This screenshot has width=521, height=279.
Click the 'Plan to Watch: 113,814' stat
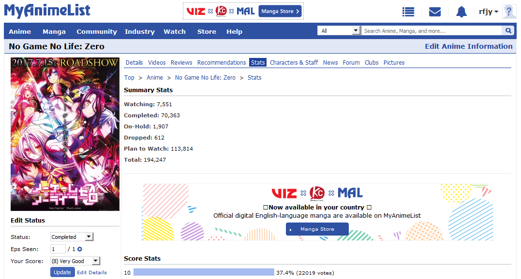[x=159, y=149]
